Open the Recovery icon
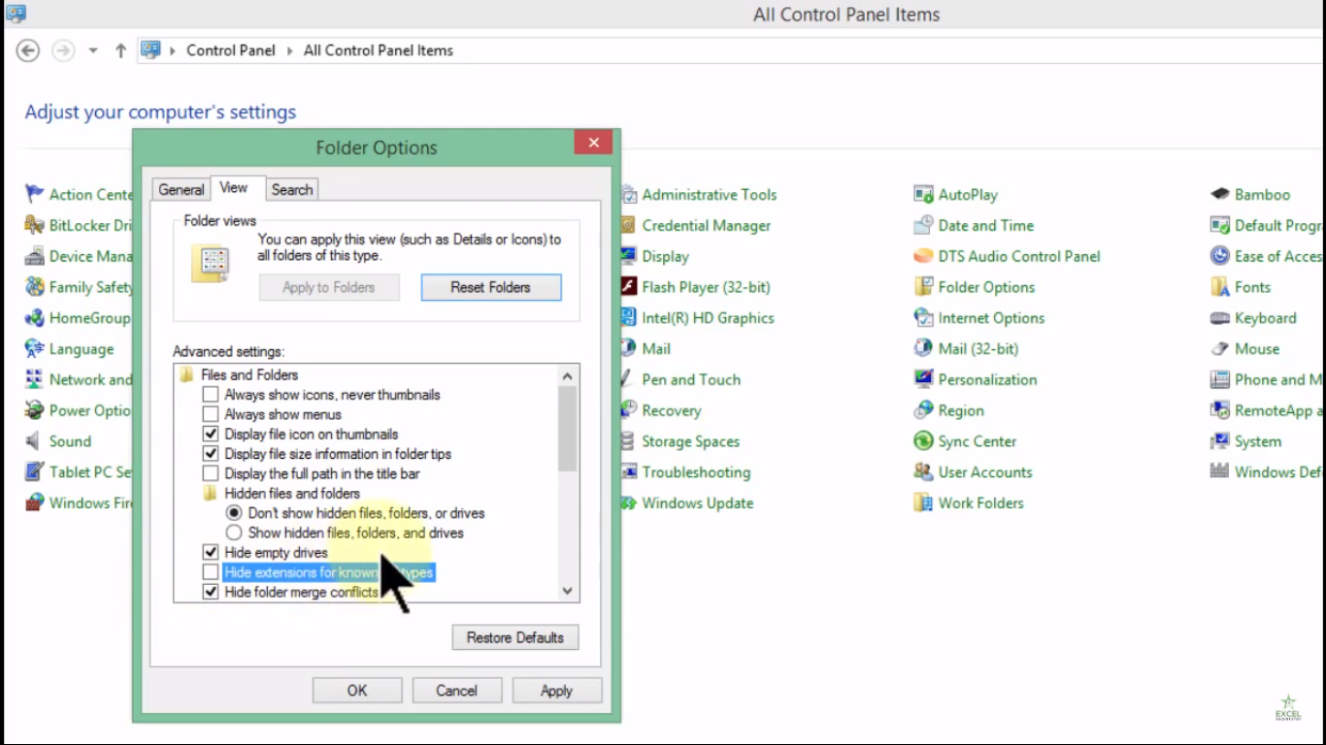Image resolution: width=1326 pixels, height=745 pixels. [x=661, y=410]
